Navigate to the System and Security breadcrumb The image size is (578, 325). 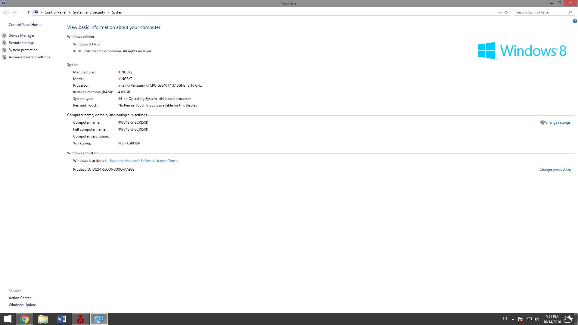click(x=89, y=12)
